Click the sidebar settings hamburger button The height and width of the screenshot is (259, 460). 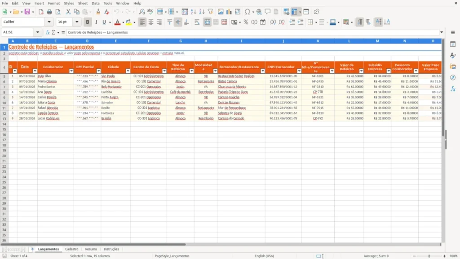tap(453, 32)
